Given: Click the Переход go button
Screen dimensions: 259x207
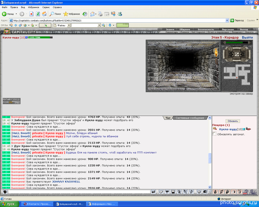Looking at the screenshot, I should click(x=237, y=20).
